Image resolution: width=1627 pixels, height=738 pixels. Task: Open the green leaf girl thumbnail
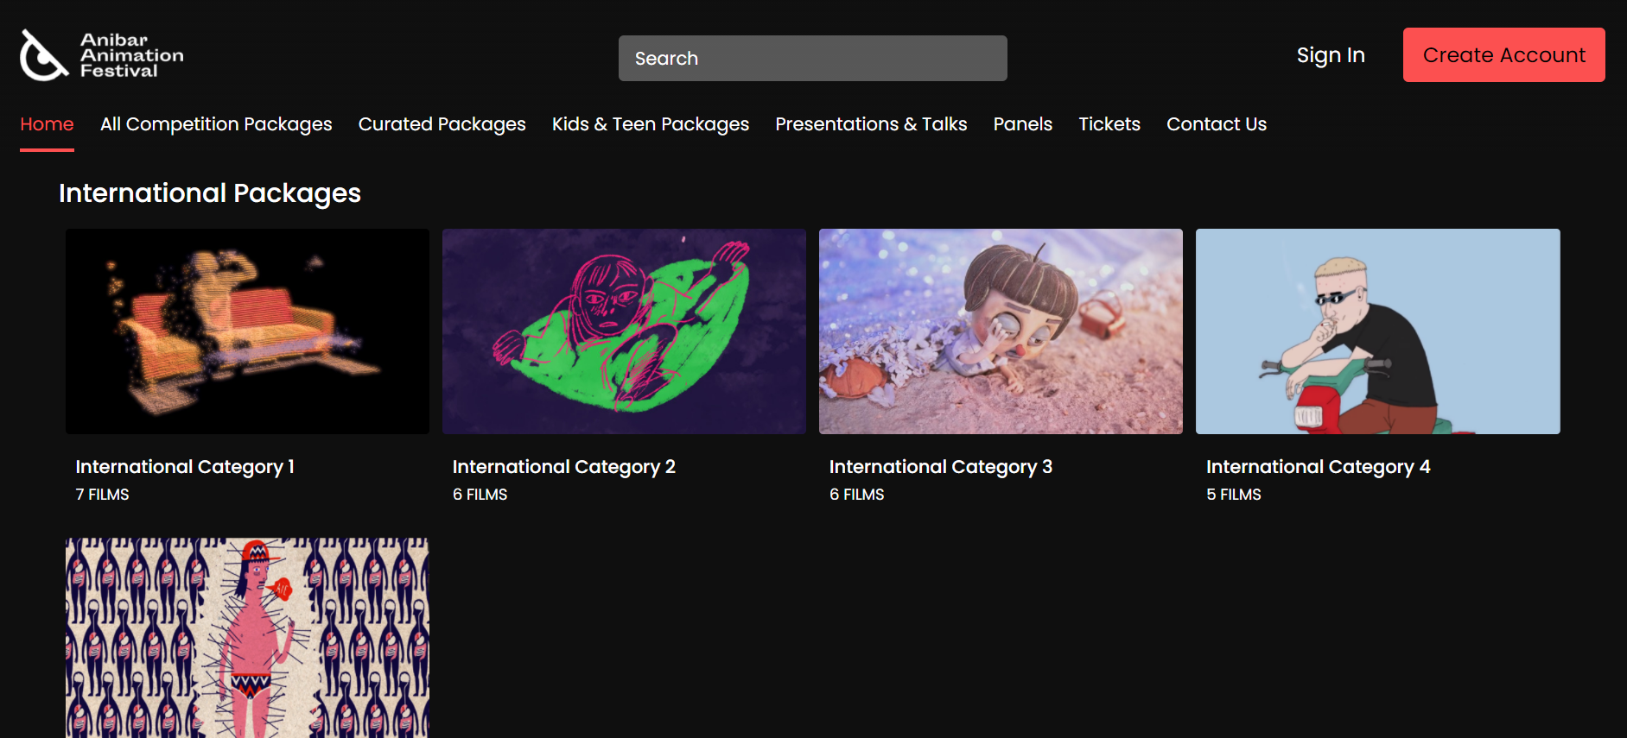coord(624,331)
